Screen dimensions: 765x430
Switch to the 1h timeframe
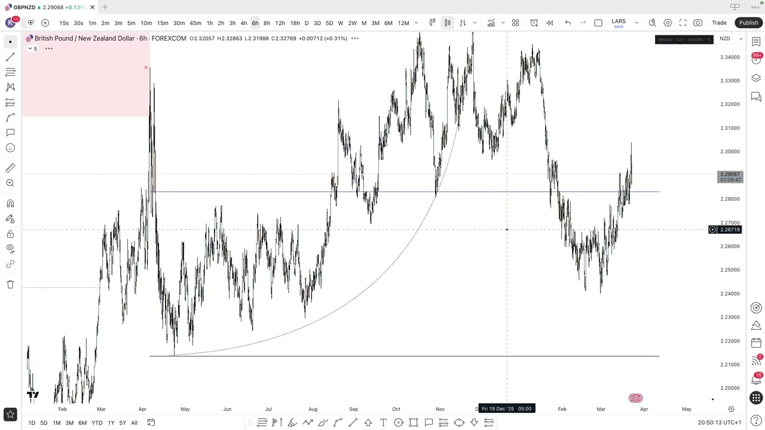point(210,23)
